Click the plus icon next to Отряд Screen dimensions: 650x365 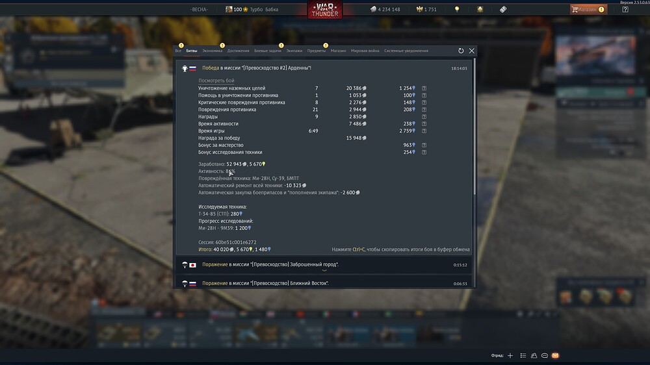click(x=510, y=356)
